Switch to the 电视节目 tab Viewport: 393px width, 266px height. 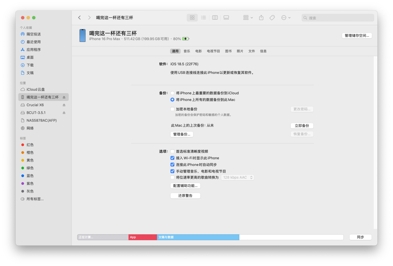point(213,51)
